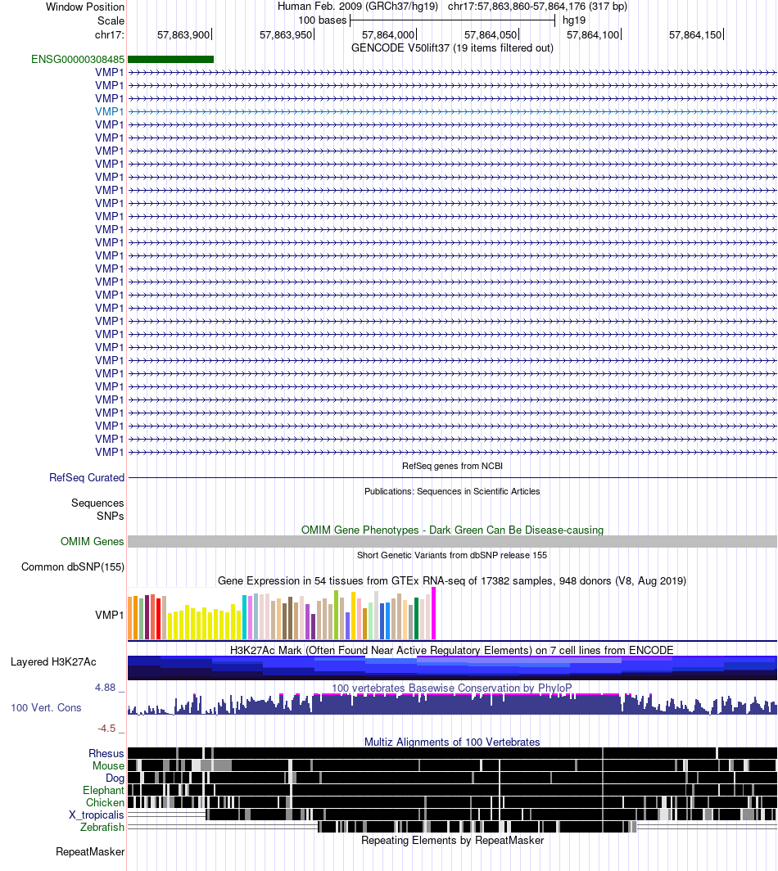
Task: Open the GENCODE V50lift37 track title
Action: coord(452,48)
